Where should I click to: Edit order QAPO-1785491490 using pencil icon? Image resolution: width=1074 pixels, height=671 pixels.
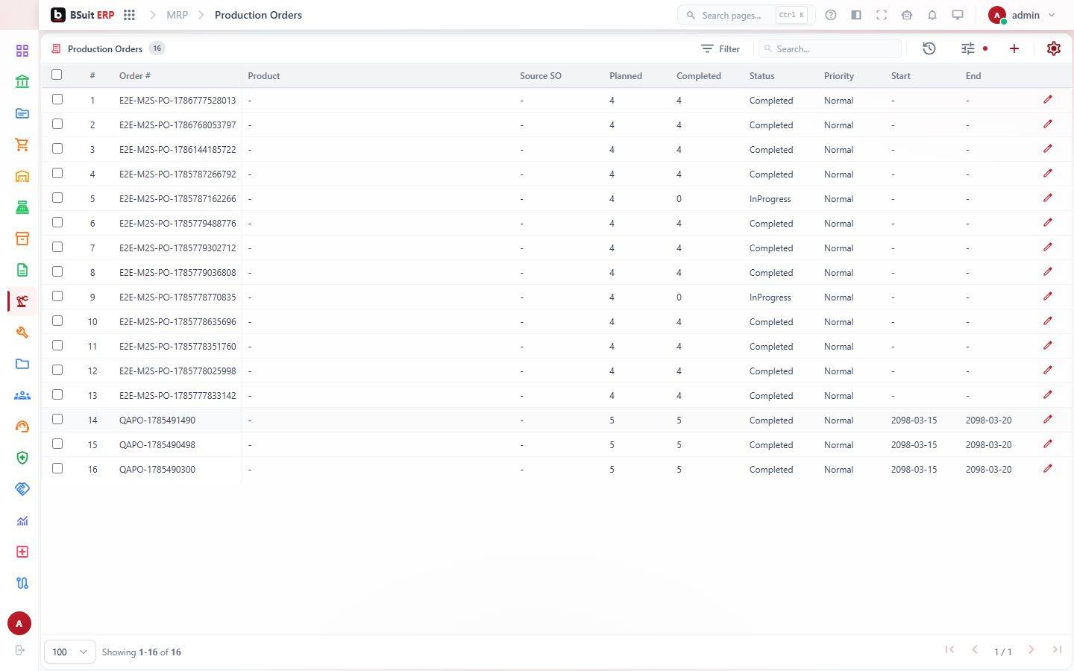click(1048, 420)
